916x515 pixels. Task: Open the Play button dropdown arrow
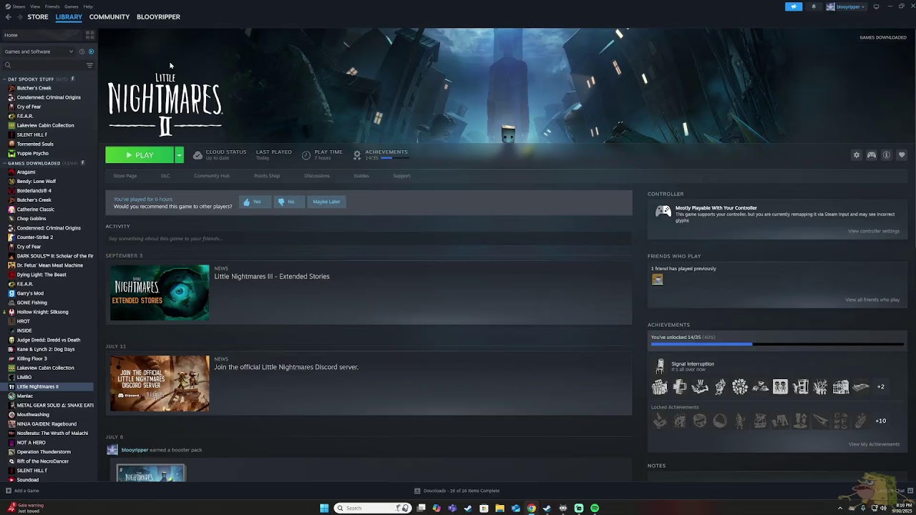tap(179, 155)
